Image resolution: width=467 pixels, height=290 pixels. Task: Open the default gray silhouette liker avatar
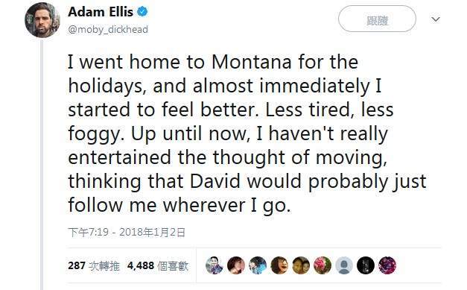344,265
